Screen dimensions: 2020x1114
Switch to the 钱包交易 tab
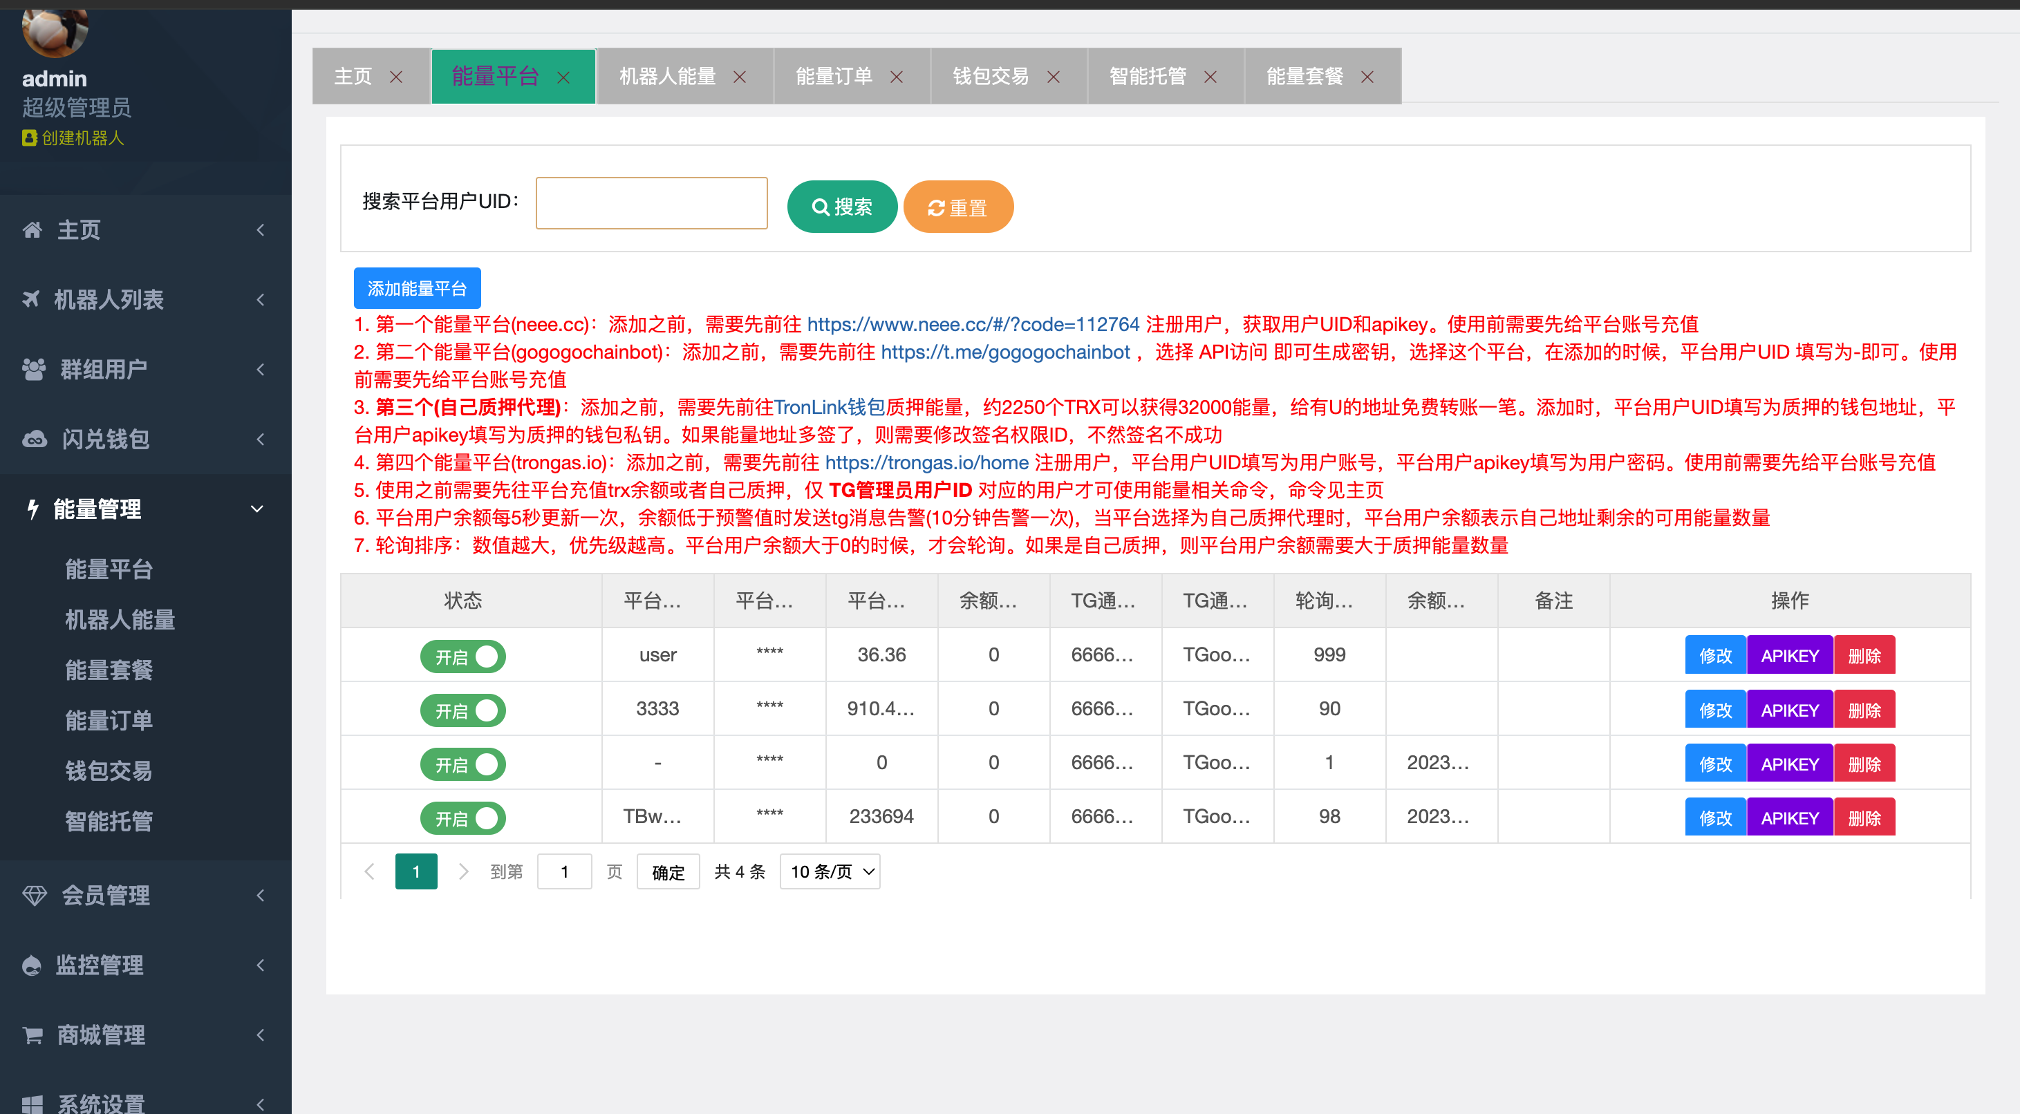click(991, 76)
